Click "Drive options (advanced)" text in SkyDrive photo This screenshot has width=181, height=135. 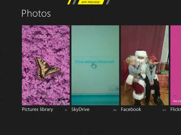(x=94, y=62)
